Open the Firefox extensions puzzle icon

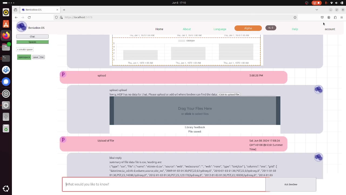(x=335, y=17)
